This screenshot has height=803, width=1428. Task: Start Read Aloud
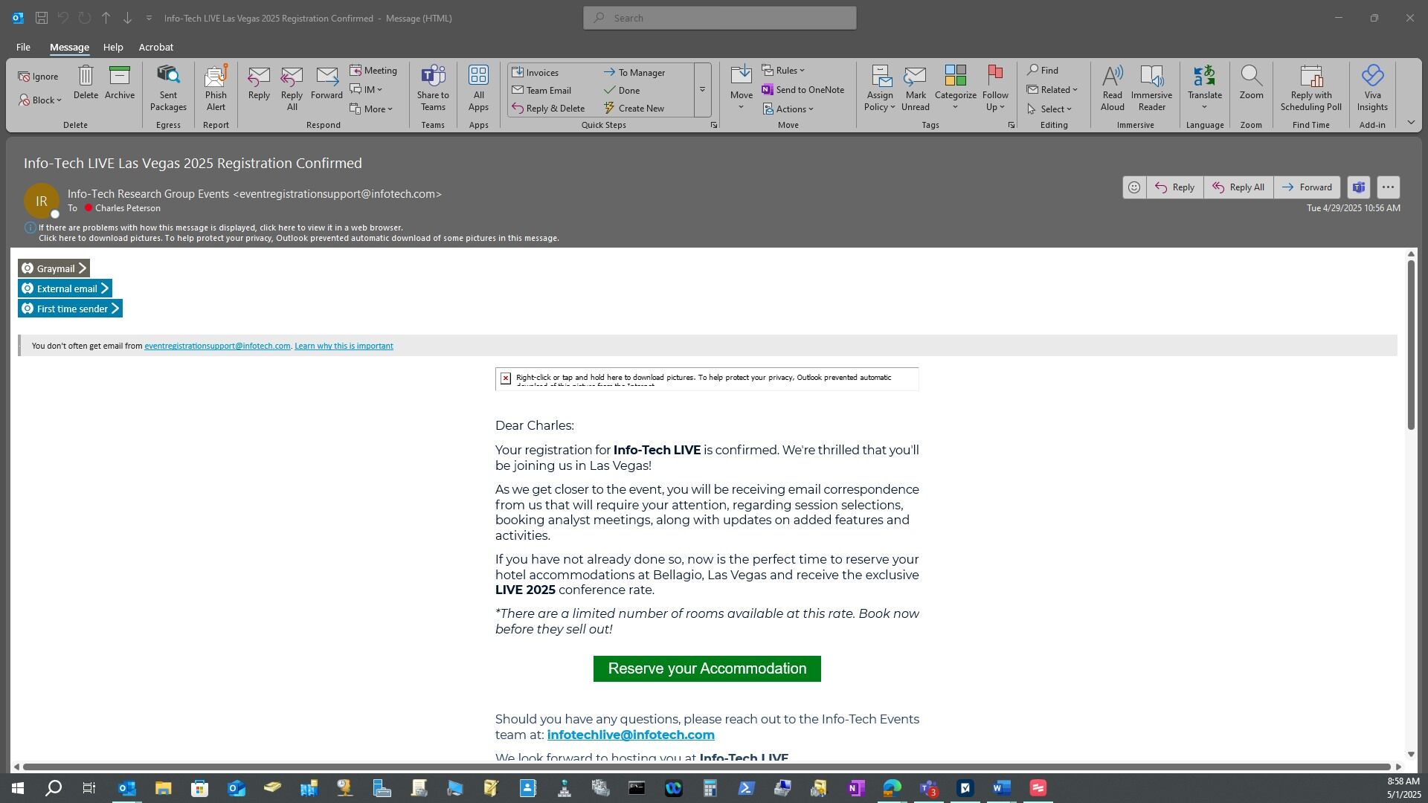click(1112, 88)
